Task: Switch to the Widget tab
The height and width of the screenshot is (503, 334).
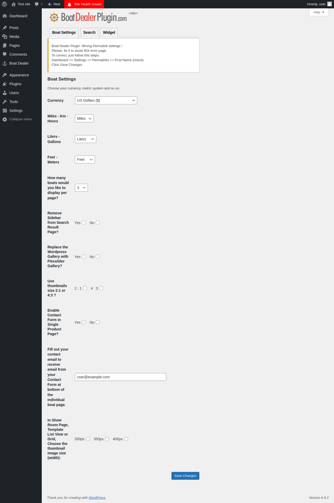Action: coord(109,32)
